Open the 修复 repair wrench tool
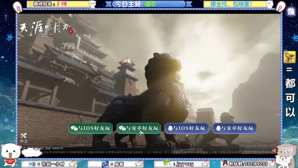The width and height of the screenshot is (298, 168). point(24,138)
